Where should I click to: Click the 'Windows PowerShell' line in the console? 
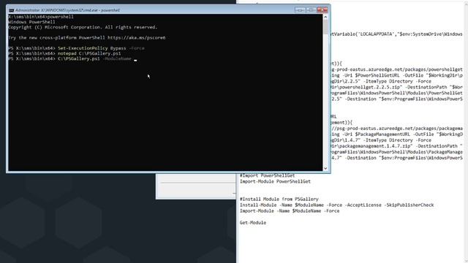pos(31,22)
